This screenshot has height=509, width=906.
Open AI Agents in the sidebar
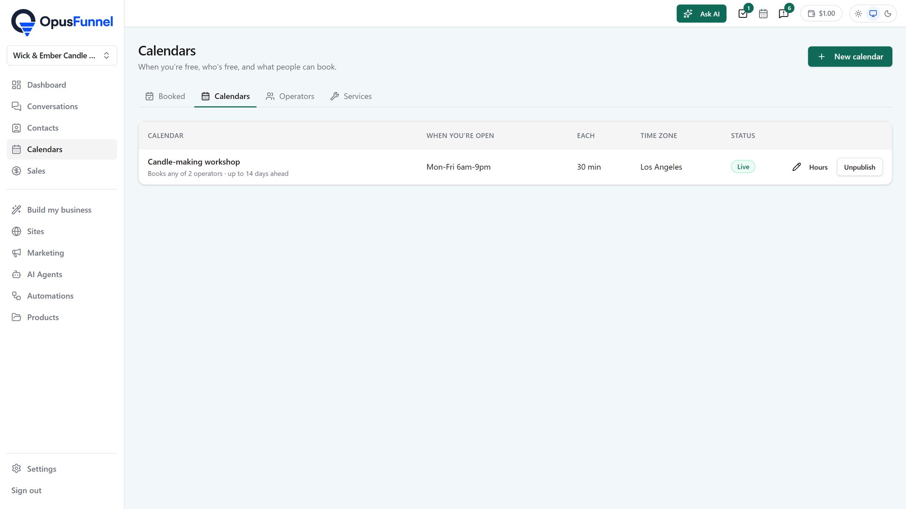point(62,274)
